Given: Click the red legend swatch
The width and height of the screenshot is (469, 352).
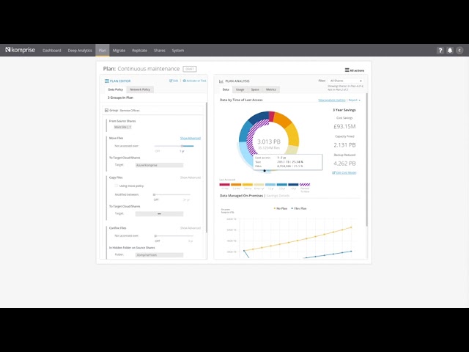Looking at the screenshot, I should coord(225,184).
